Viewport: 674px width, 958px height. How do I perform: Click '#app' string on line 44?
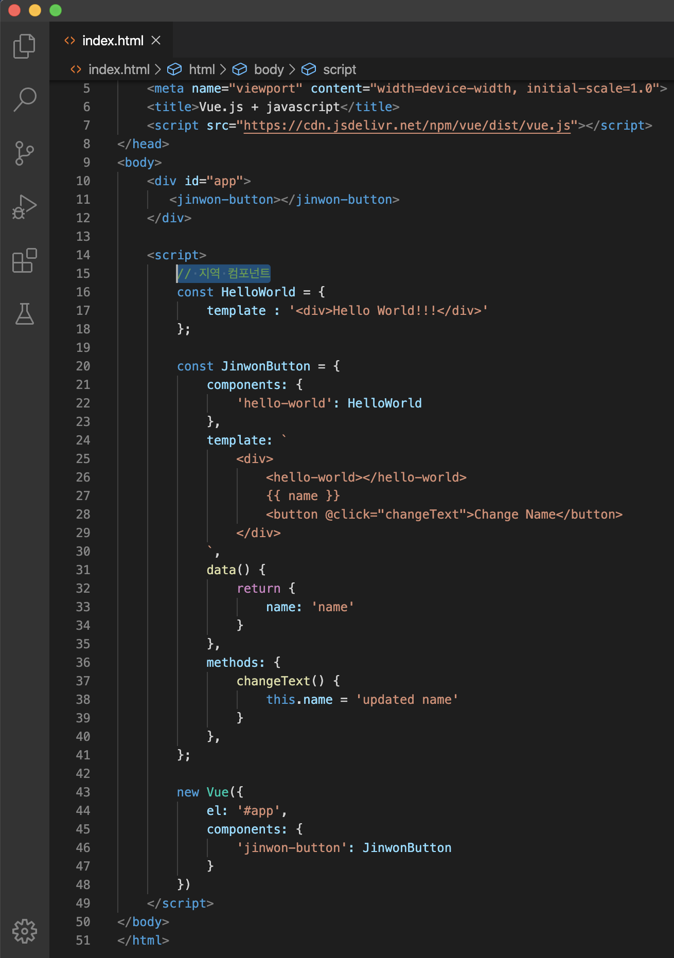click(x=258, y=811)
